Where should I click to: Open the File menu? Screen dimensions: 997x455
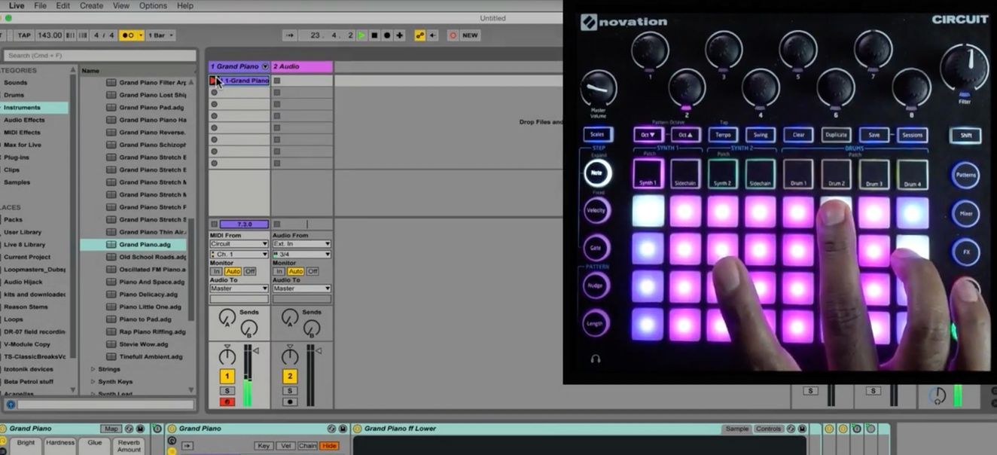[x=41, y=5]
